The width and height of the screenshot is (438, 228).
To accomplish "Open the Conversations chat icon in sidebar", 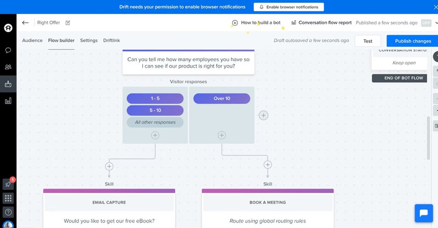I will click(8, 50).
